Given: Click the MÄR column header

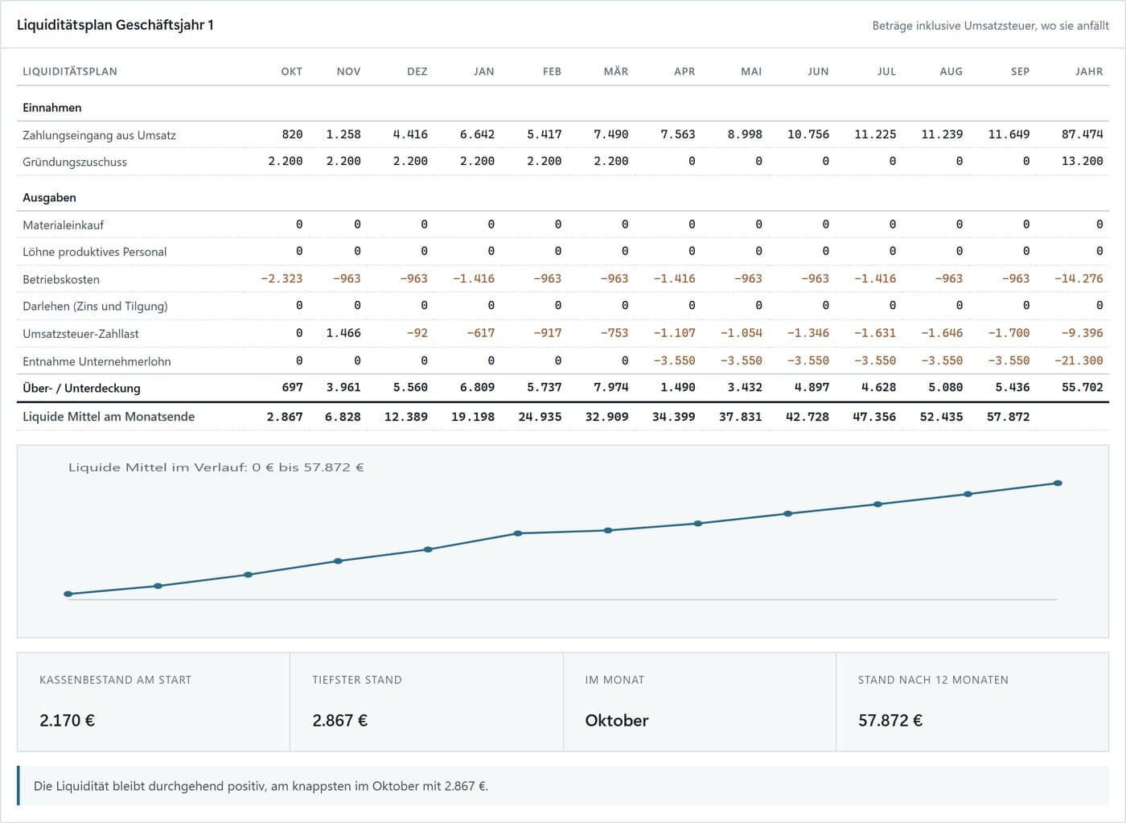Looking at the screenshot, I should pyautogui.click(x=615, y=72).
